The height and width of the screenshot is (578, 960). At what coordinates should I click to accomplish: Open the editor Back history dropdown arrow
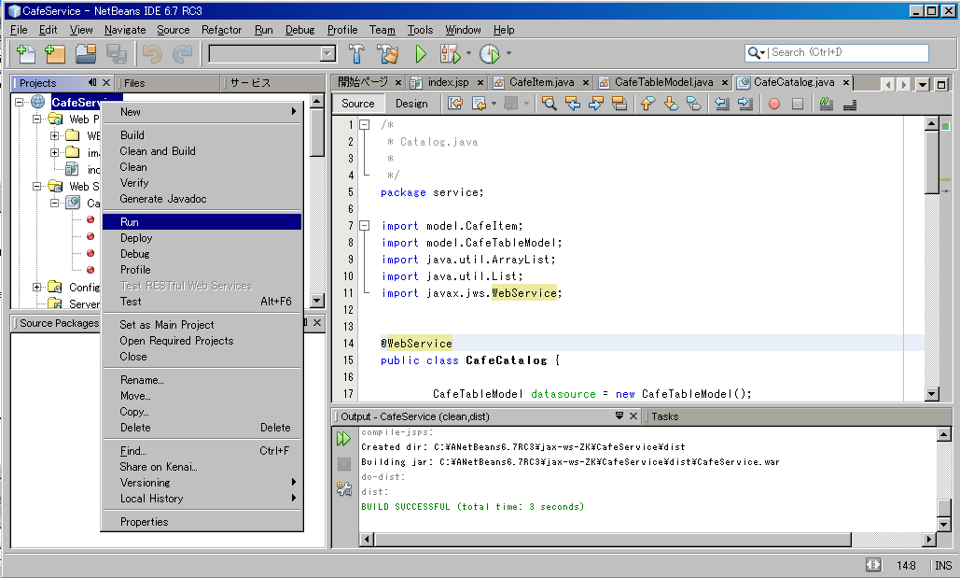pos(494,104)
